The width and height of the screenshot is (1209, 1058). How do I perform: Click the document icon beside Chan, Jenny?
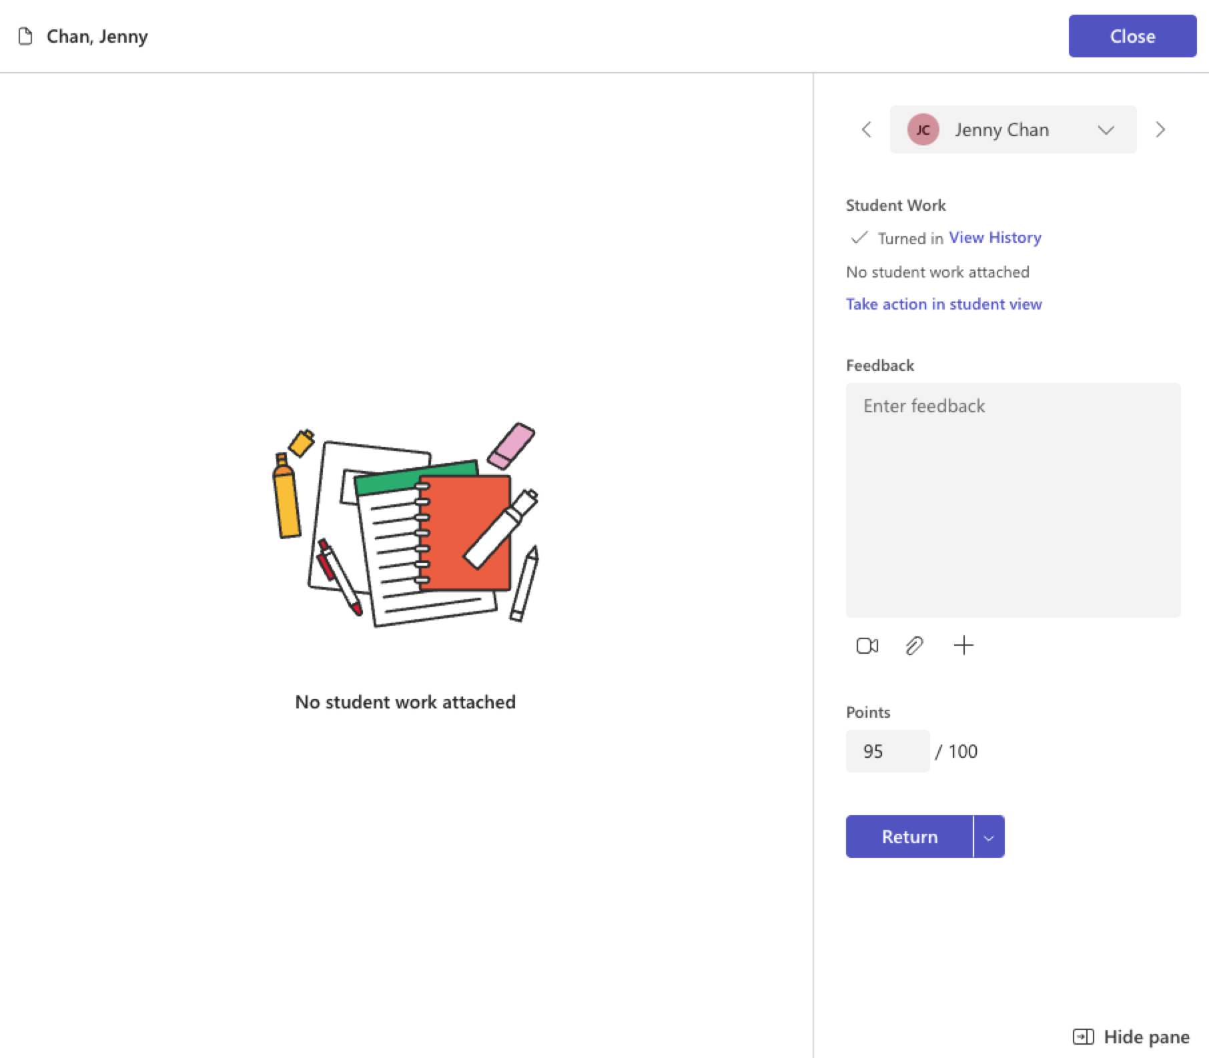(25, 37)
